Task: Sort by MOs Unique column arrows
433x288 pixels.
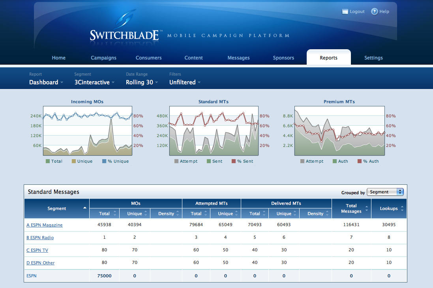Action: tap(146, 214)
